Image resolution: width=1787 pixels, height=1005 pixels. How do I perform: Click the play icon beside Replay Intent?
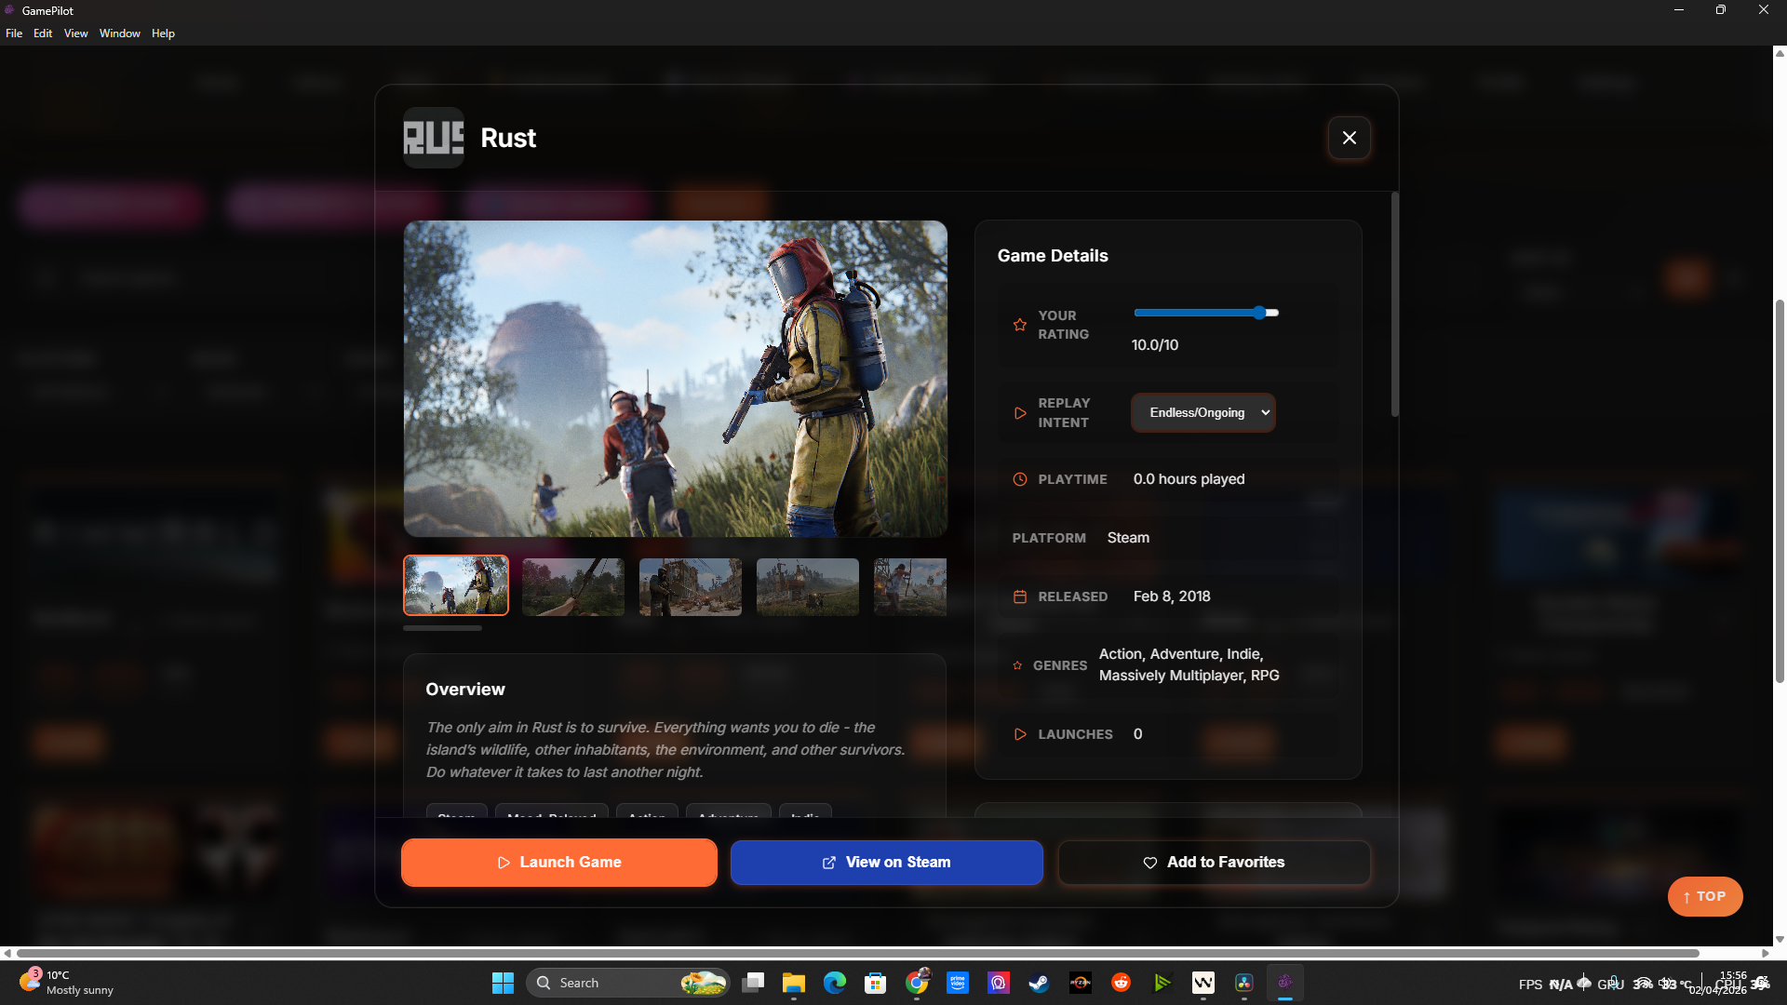pyautogui.click(x=1020, y=413)
